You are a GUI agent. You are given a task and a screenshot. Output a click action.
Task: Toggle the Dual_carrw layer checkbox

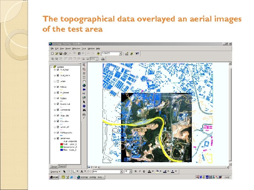click(x=58, y=75)
